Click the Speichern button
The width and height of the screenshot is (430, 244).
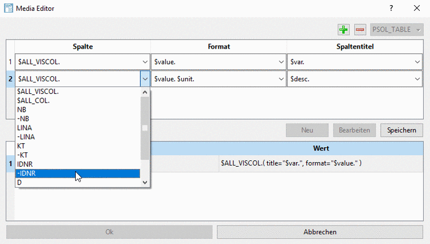tap(401, 130)
